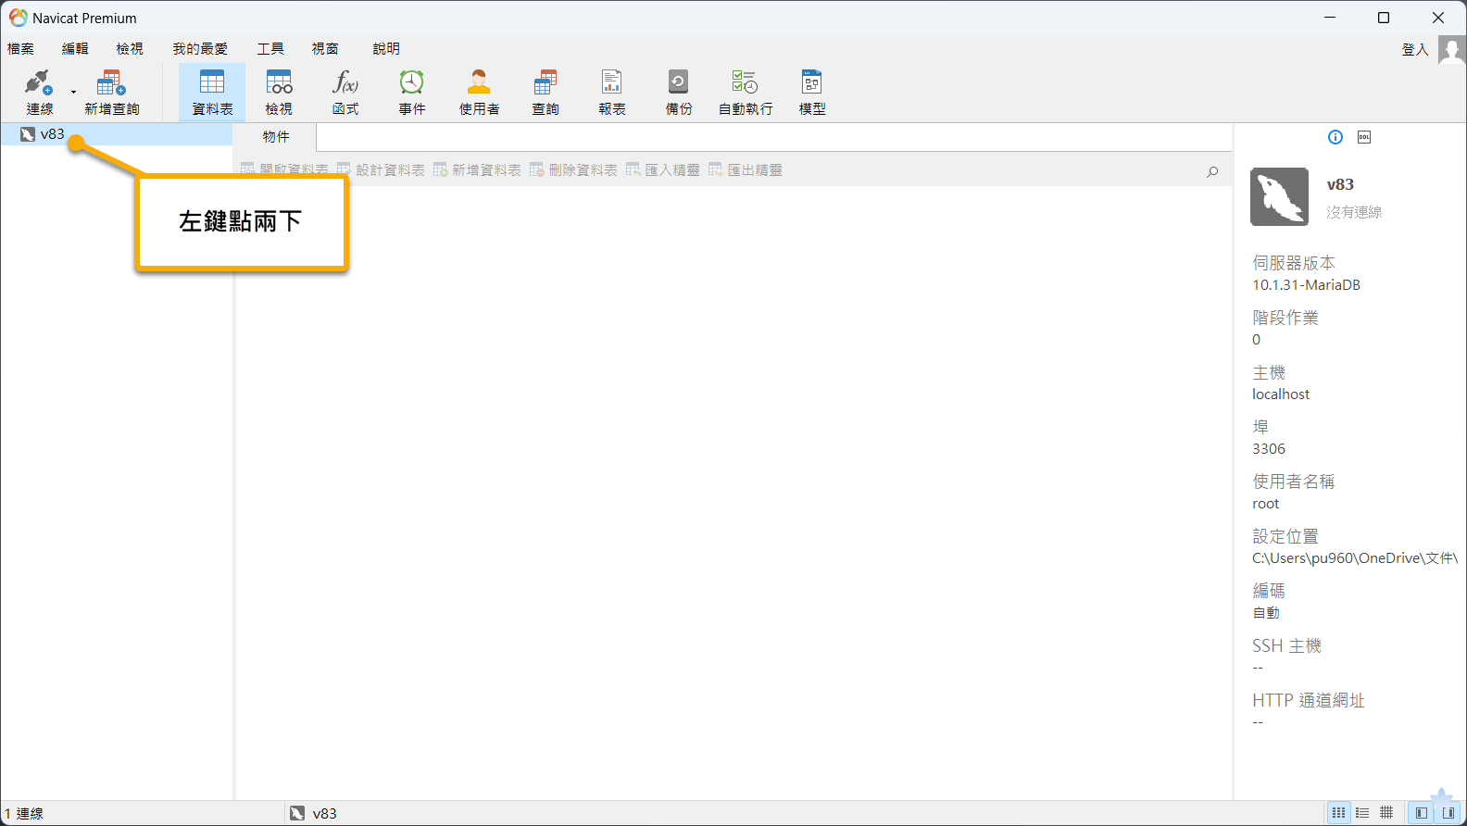Select the 物件 objects tab
The image size is (1467, 826).
tap(276, 137)
